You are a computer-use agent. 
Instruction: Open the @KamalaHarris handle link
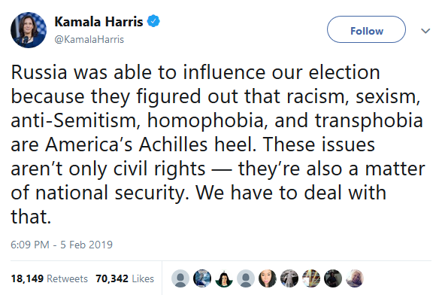(x=89, y=39)
